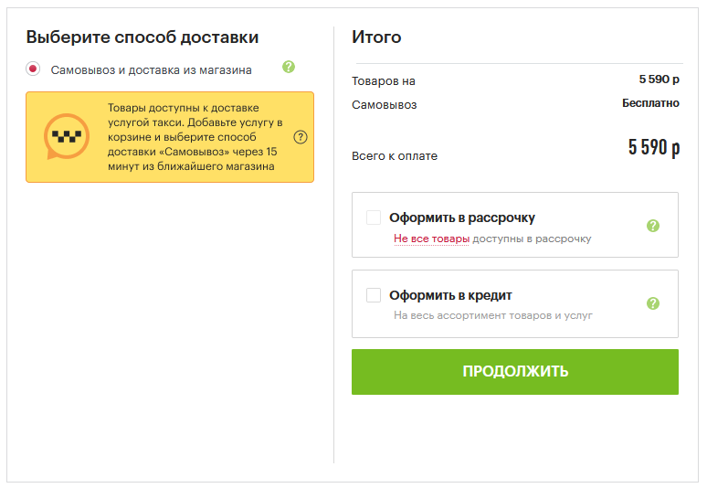Viewport: 707px width, 488px height.
Task: Click the Оформить в рассрочку label text
Action: click(x=462, y=217)
